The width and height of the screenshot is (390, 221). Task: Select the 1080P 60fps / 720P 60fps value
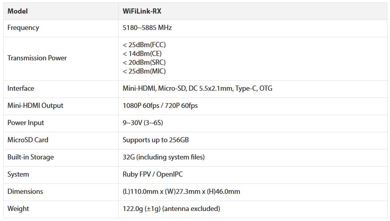[160, 106]
